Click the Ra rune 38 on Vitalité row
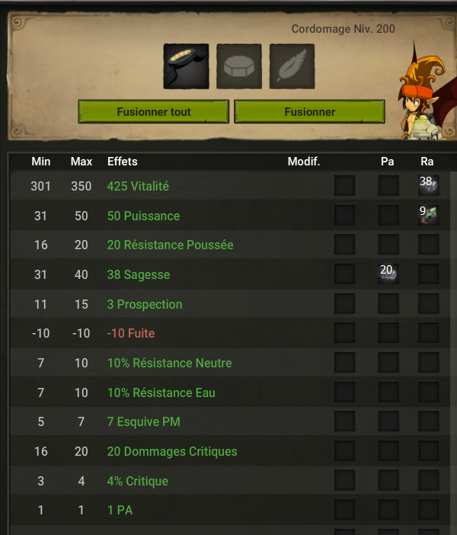This screenshot has width=457, height=535. [428, 186]
